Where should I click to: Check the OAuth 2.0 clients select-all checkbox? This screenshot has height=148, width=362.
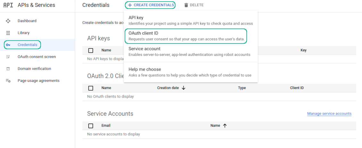pos(91,88)
